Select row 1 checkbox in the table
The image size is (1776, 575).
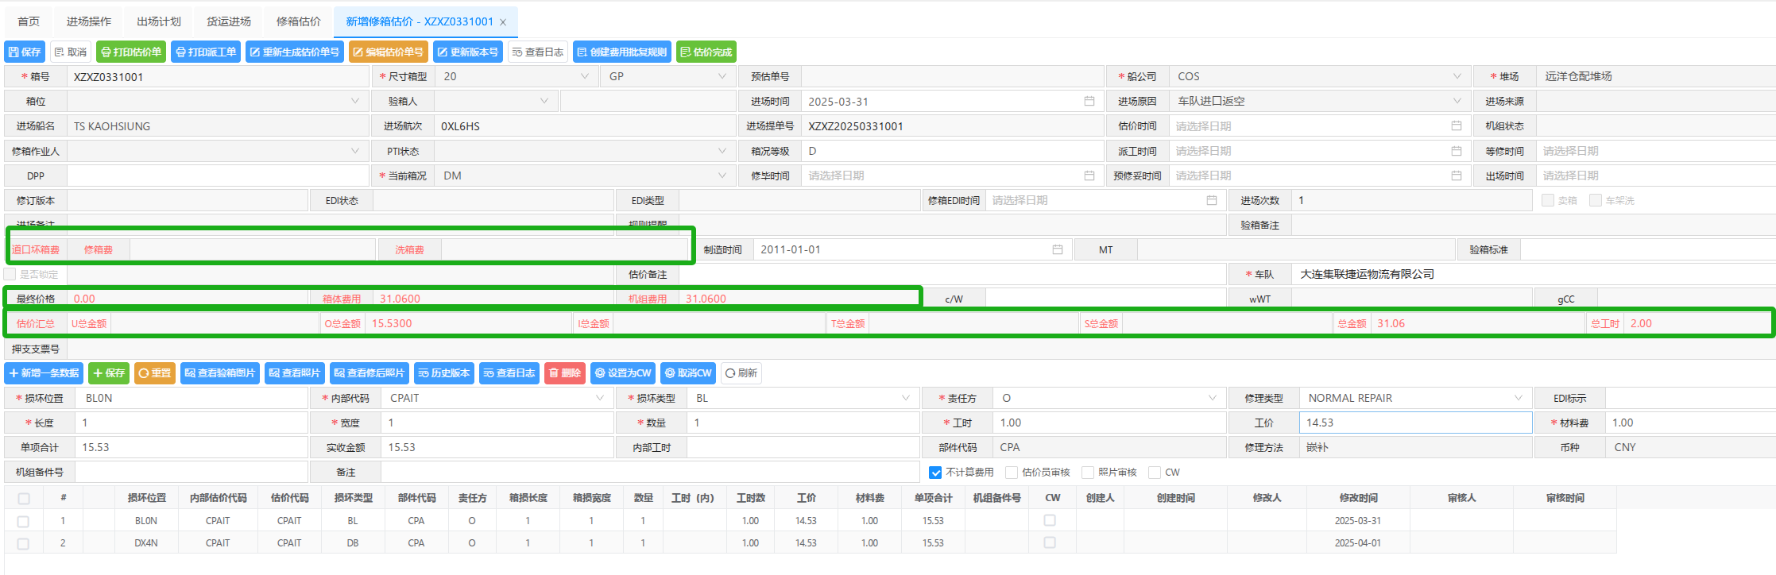tap(23, 522)
